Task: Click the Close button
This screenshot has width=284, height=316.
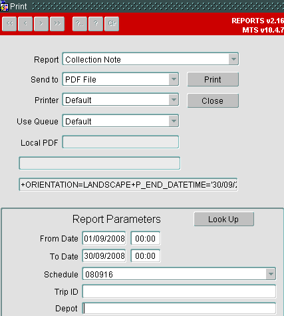Action: pos(213,100)
